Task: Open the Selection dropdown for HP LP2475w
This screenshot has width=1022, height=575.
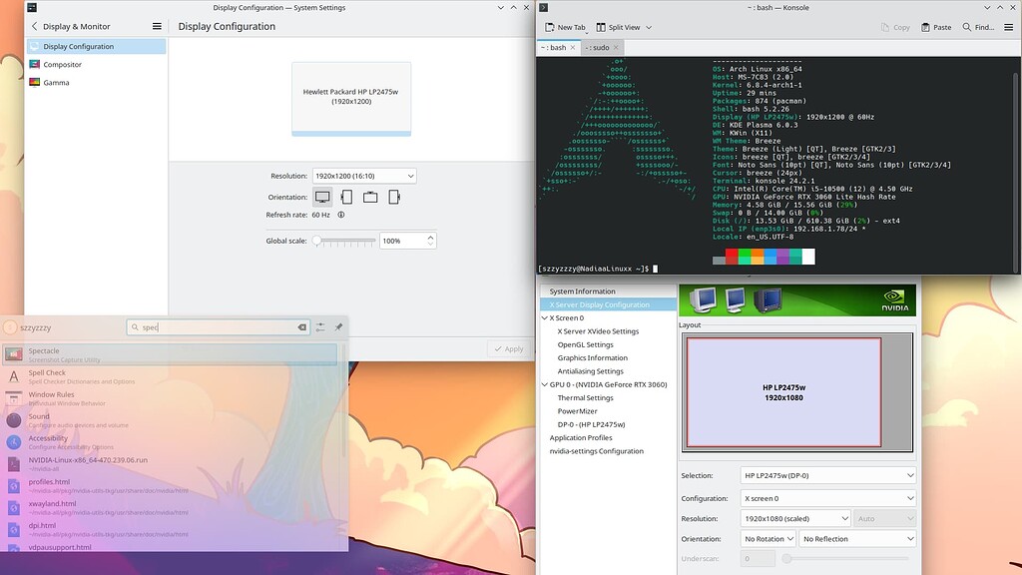Action: pyautogui.click(x=828, y=475)
